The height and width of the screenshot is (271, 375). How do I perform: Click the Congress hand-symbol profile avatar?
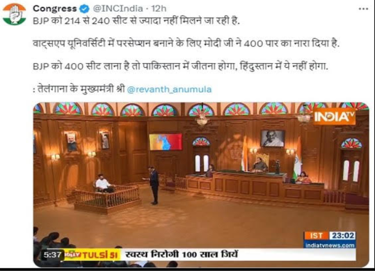(14, 14)
